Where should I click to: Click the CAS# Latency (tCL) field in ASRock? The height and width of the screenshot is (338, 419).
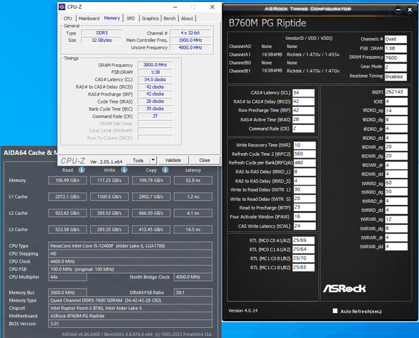pyautogui.click(x=303, y=93)
